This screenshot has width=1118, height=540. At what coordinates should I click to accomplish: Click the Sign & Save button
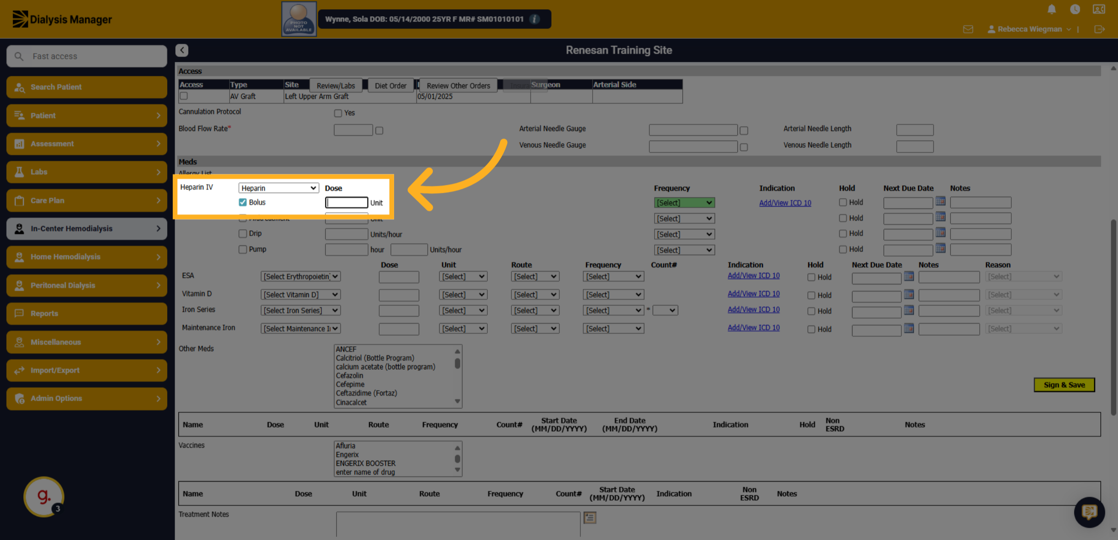pos(1064,385)
